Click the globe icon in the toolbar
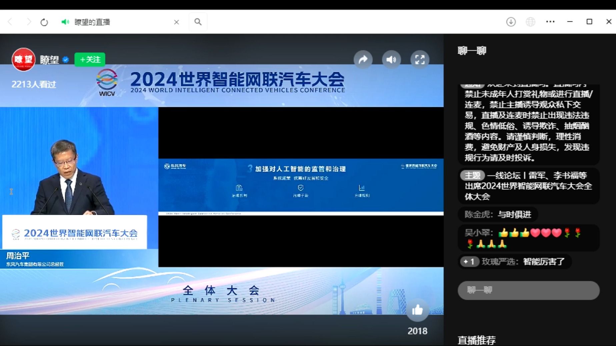The image size is (616, 346). (530, 22)
